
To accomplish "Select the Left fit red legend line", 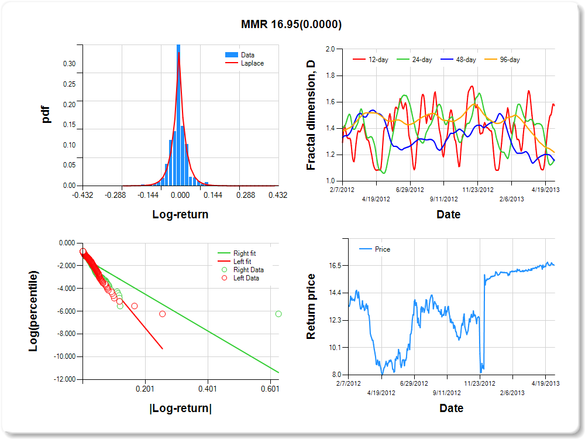I will click(x=224, y=262).
